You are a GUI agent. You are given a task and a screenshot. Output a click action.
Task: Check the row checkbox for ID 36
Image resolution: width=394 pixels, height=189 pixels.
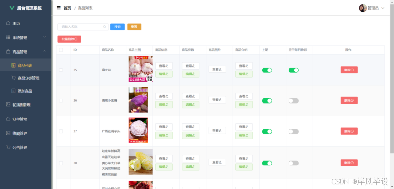tap(61, 100)
